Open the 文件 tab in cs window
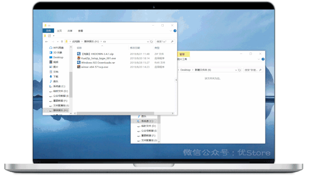 [x=48, y=31]
